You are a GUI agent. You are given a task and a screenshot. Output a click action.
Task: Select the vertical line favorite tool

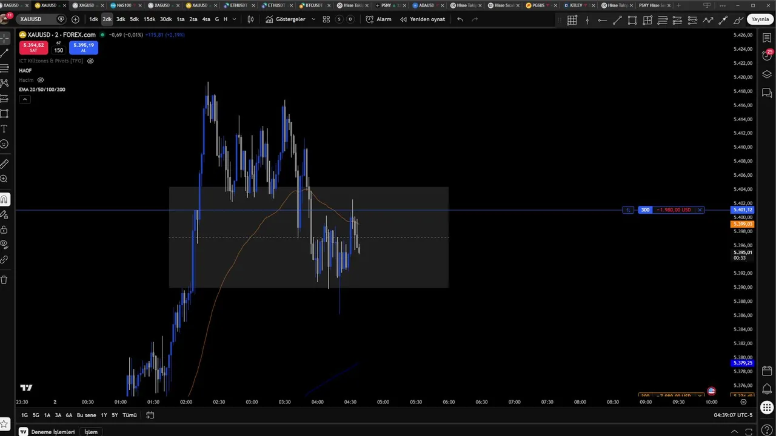click(587, 20)
